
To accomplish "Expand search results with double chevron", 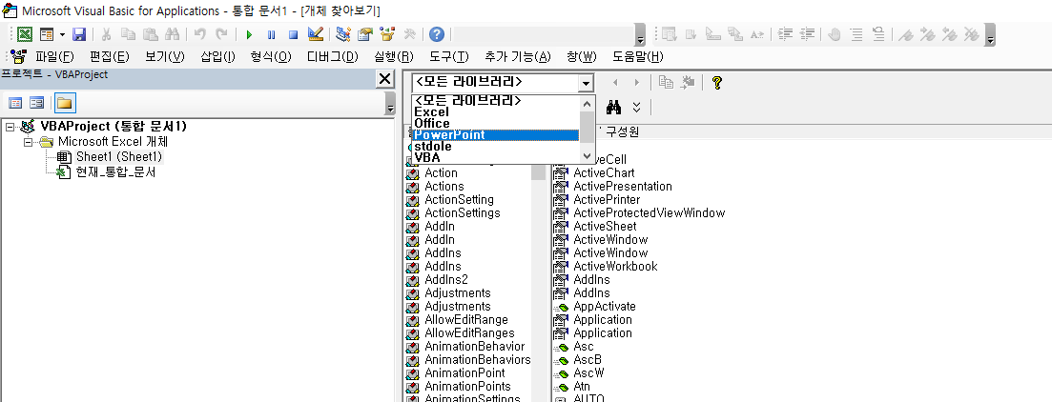I will (637, 108).
